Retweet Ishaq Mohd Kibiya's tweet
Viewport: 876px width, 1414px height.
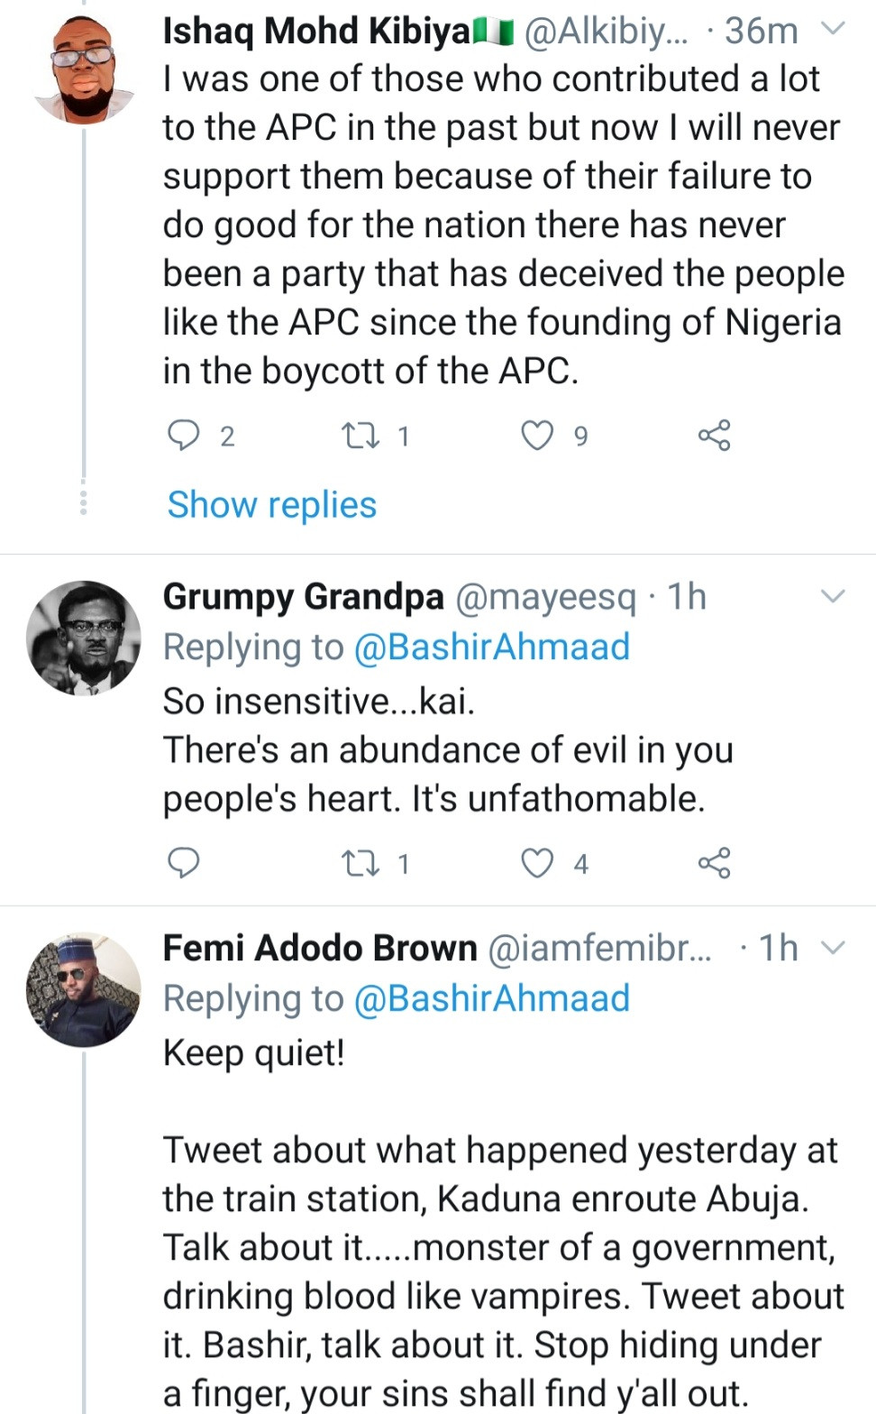pyautogui.click(x=360, y=436)
